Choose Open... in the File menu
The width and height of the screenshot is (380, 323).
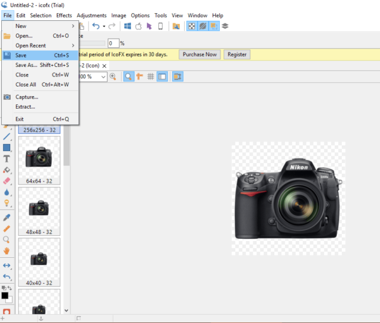pyautogui.click(x=40, y=36)
